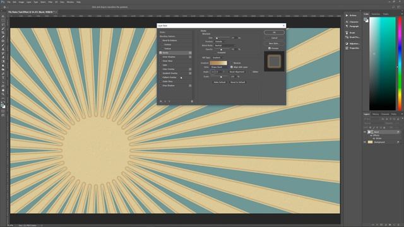The image size is (404, 227).
Task: Click the plus icon beside the Stroke effect
Action: click(190, 53)
